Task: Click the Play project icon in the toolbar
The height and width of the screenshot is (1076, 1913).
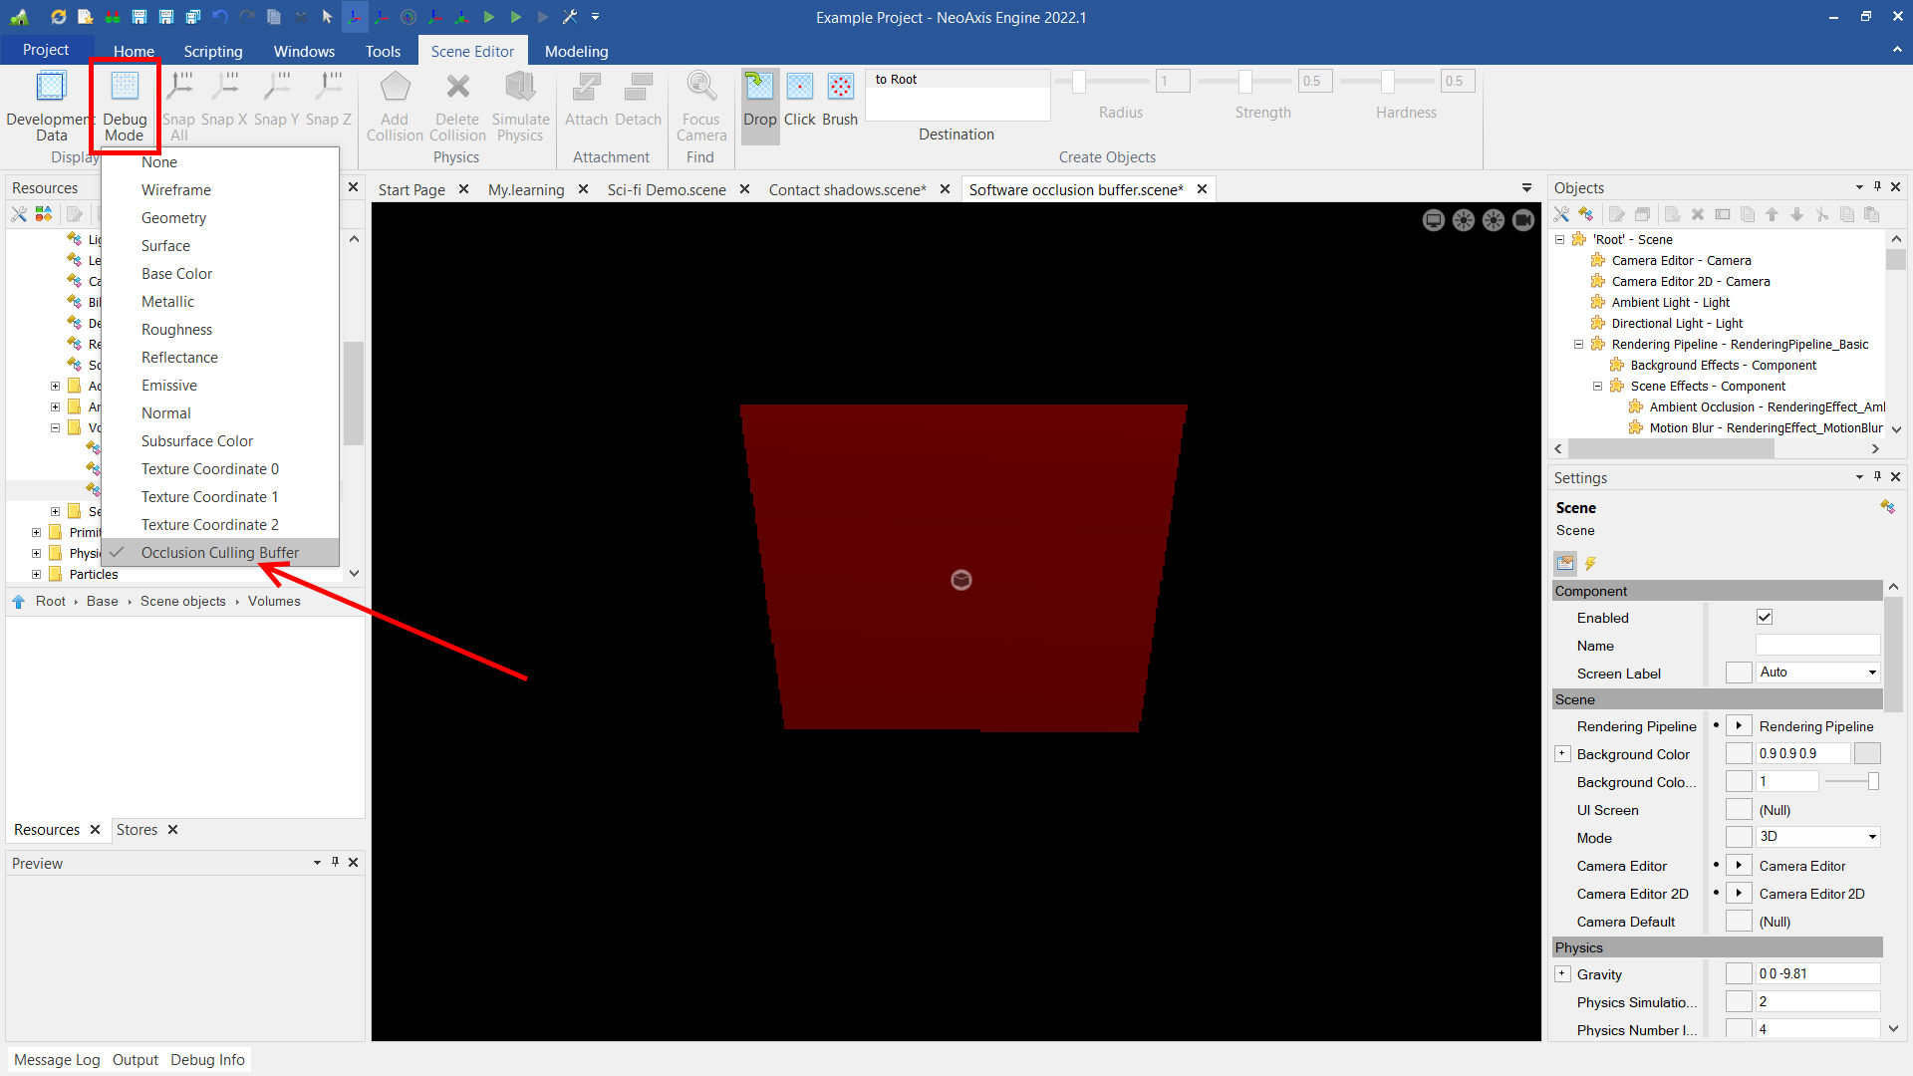Action: click(x=488, y=17)
